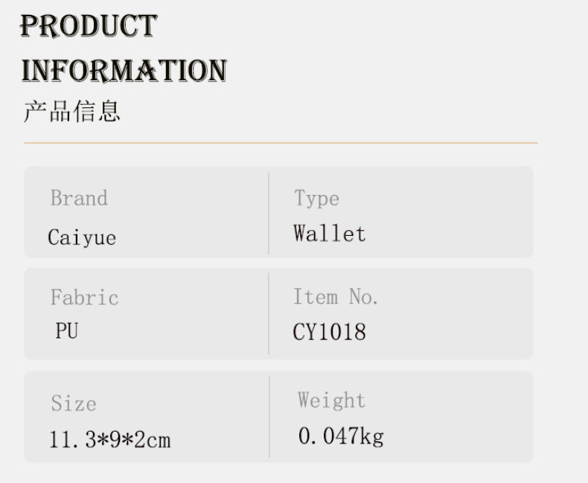Viewport: 588px width, 483px height.
Task: Select the size value 11.3*9*2cm
Action: pos(110,440)
